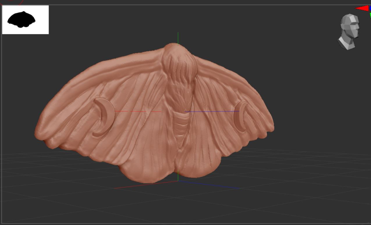Click the left crescent on the wing

pyautogui.click(x=104, y=116)
